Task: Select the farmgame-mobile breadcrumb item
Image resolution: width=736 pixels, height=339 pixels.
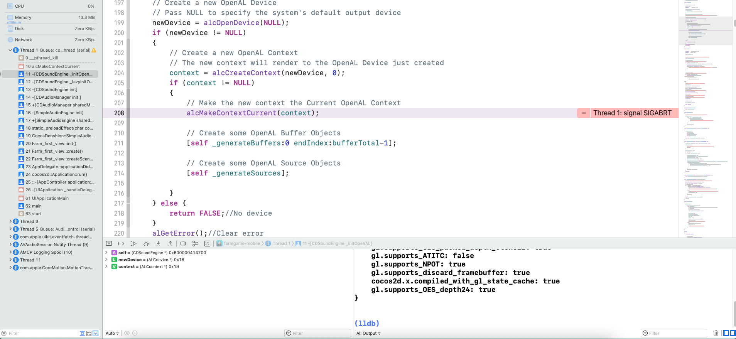Action: pyautogui.click(x=241, y=243)
